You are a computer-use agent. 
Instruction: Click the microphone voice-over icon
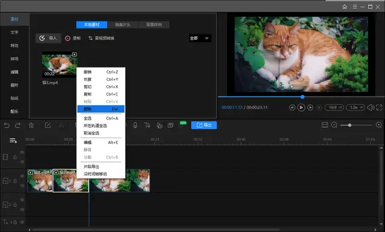click(x=135, y=125)
